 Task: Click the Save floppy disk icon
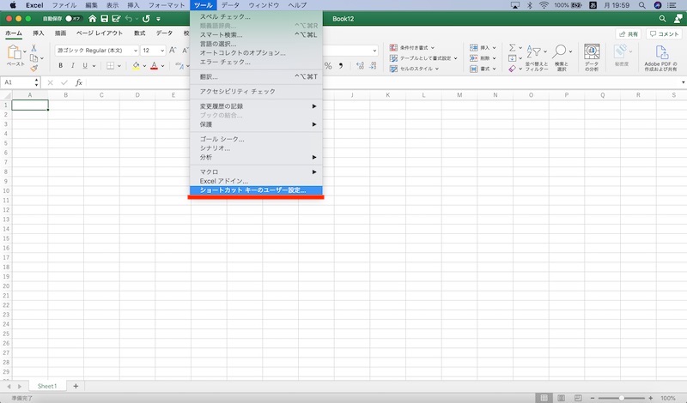click(x=104, y=19)
